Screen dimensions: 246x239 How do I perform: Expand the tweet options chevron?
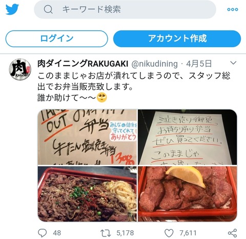click(233, 63)
